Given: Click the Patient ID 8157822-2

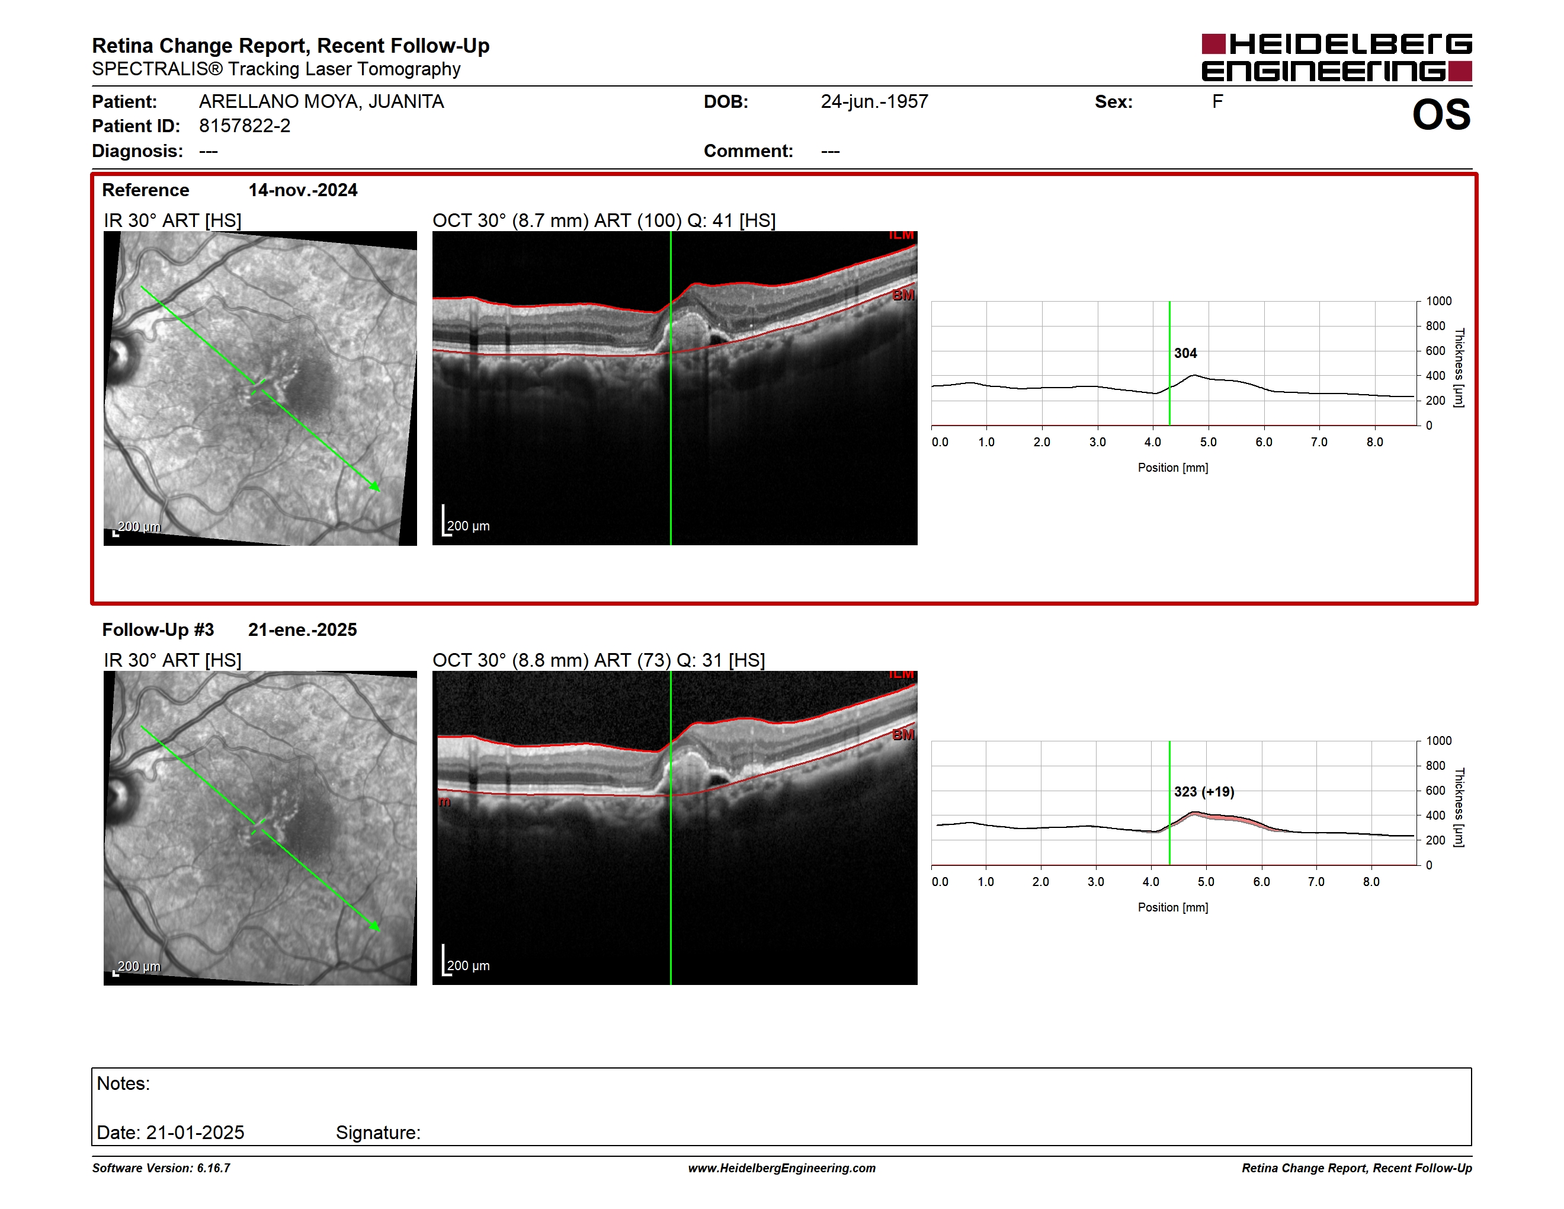Looking at the screenshot, I should (244, 126).
